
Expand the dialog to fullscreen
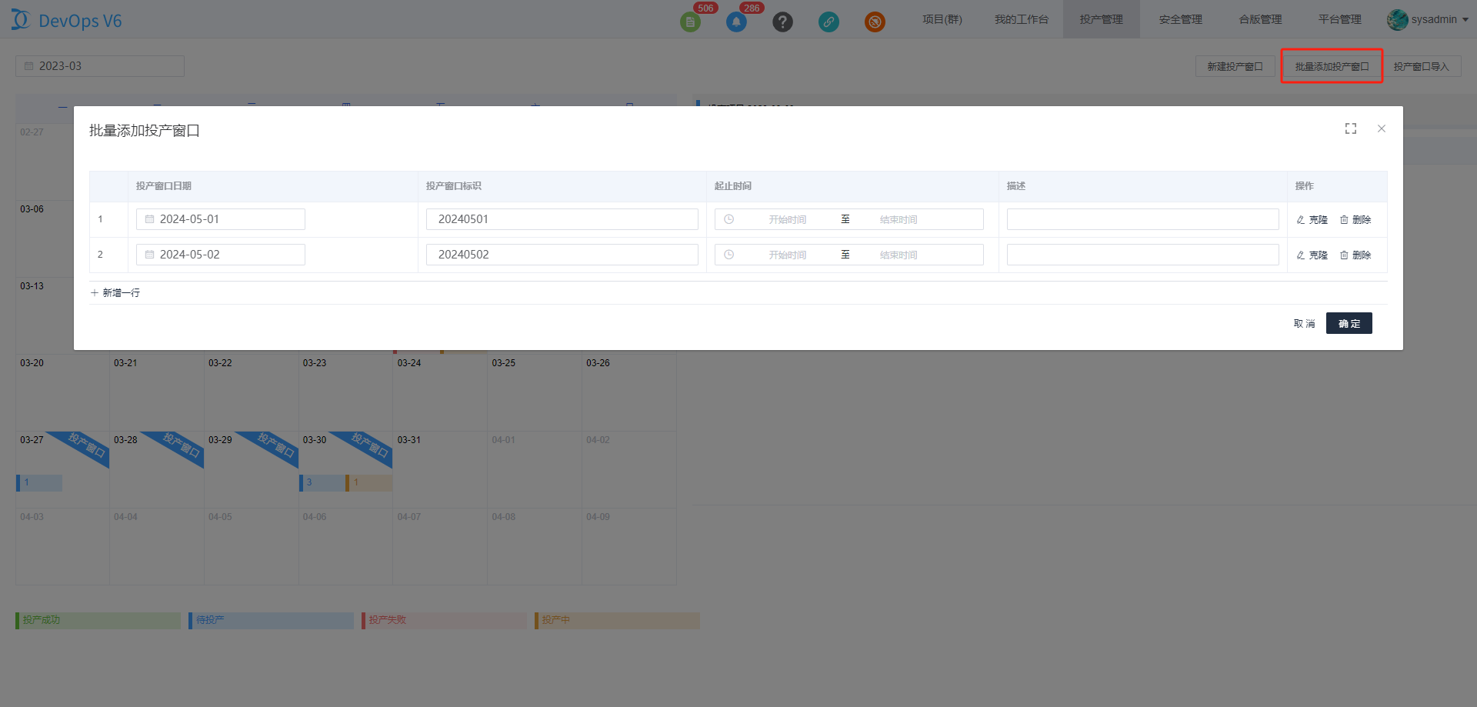pyautogui.click(x=1351, y=128)
